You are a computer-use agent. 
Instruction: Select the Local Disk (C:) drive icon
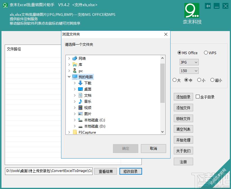[80, 120]
